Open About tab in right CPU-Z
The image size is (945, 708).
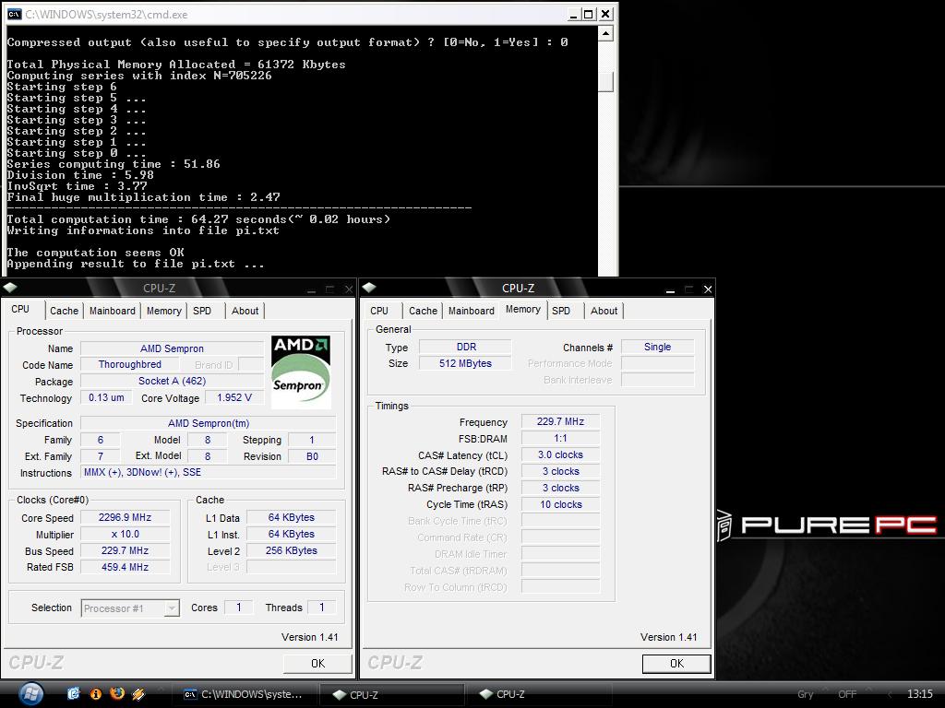(x=604, y=311)
